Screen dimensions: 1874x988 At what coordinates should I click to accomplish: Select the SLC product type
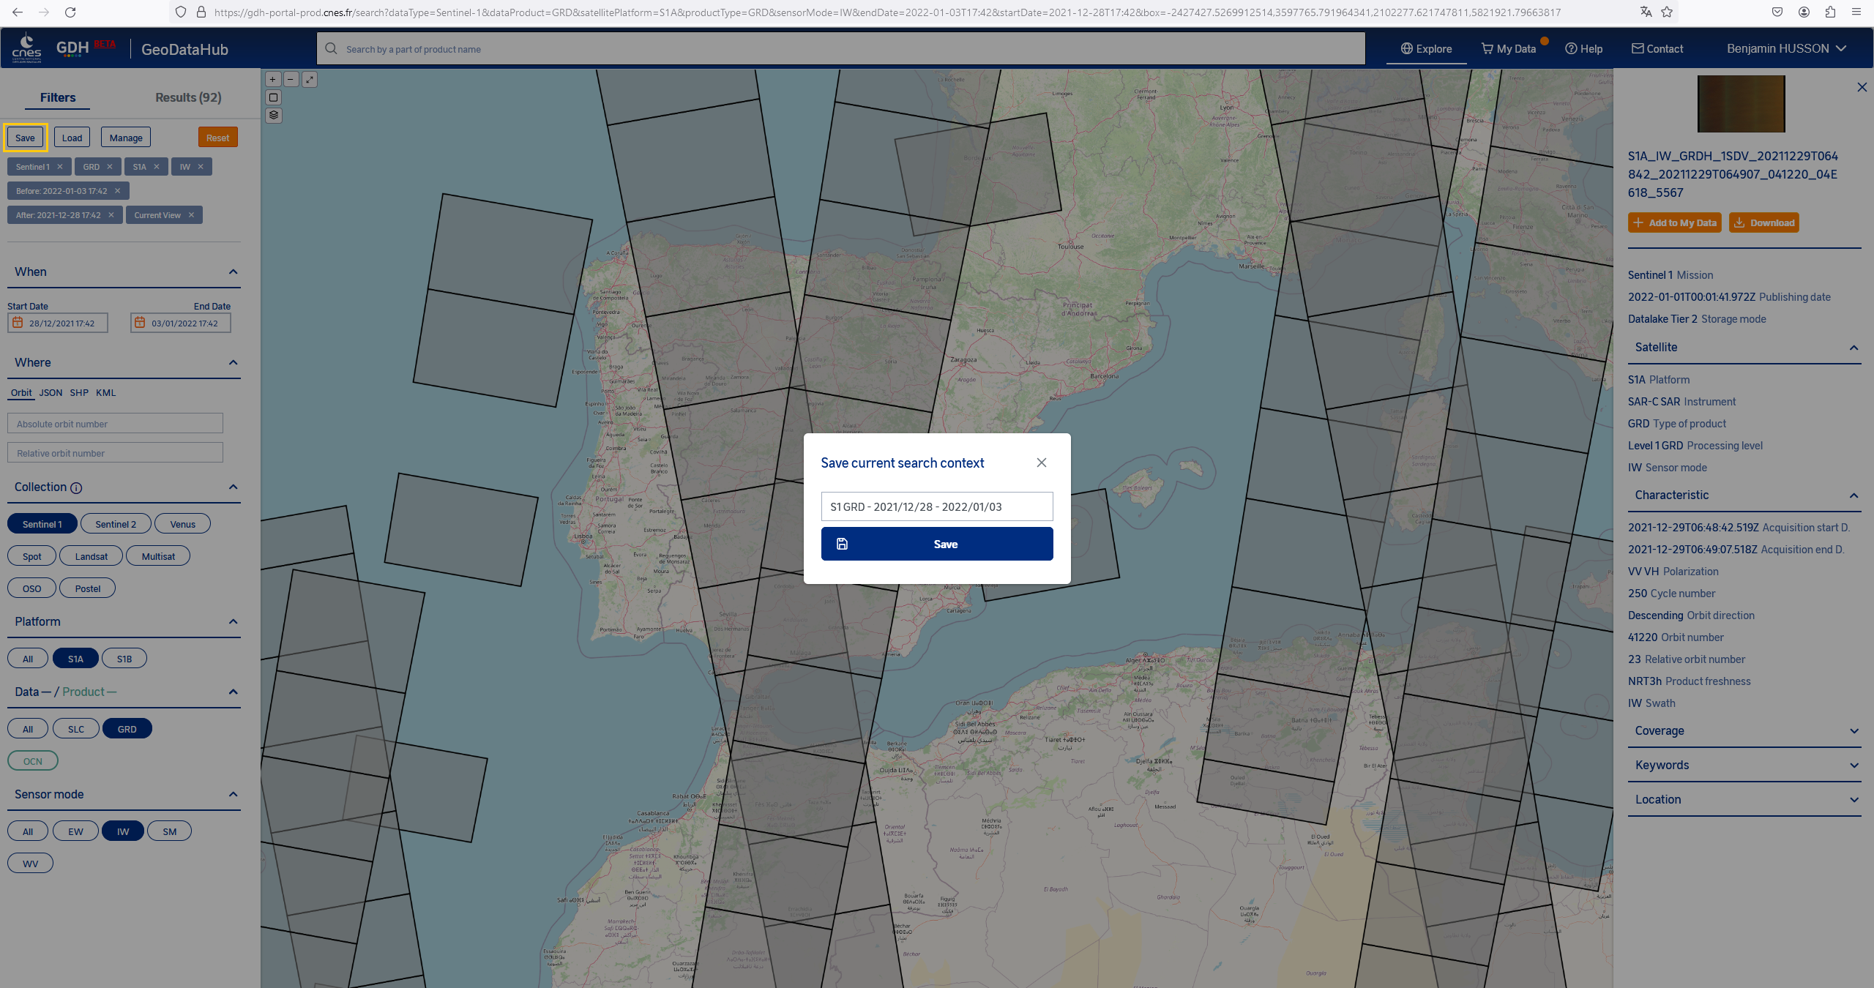pos(75,729)
